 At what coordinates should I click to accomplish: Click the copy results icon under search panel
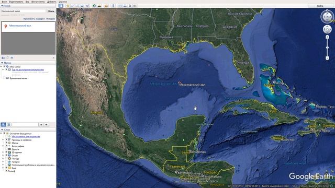click(7, 58)
